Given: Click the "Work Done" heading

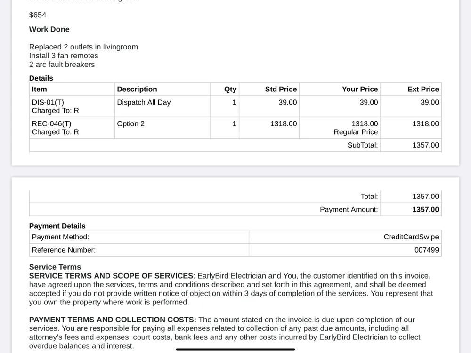Looking at the screenshot, I should 49,29.
